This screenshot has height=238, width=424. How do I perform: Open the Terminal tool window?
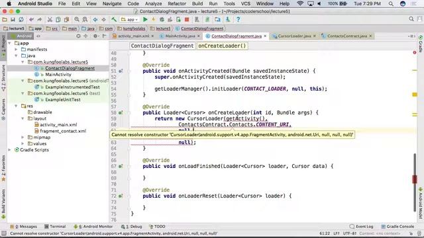click(x=55, y=226)
